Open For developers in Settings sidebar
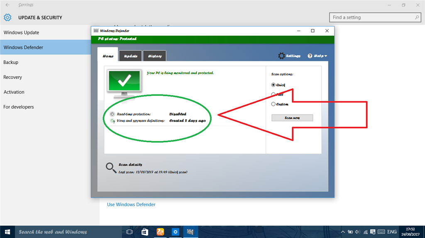This screenshot has height=238, width=425. (x=46, y=107)
